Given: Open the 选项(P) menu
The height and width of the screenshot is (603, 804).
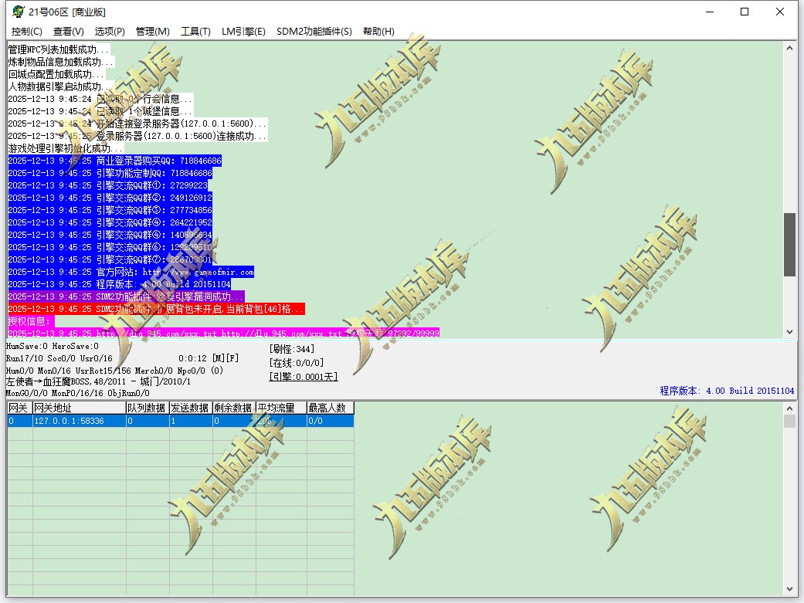Looking at the screenshot, I should [x=110, y=32].
